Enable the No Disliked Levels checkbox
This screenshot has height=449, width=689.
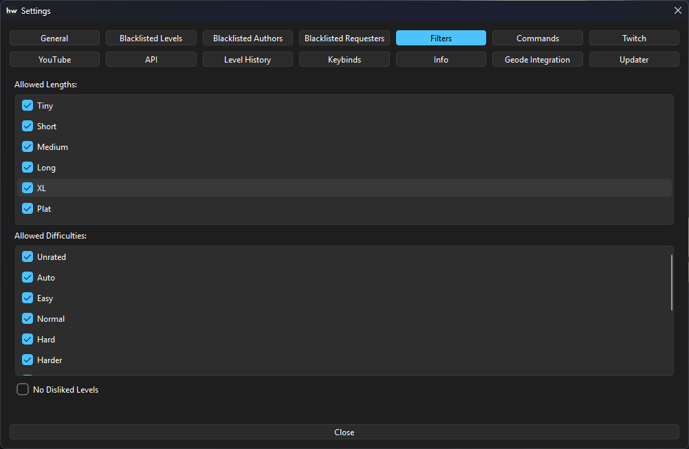tap(23, 389)
